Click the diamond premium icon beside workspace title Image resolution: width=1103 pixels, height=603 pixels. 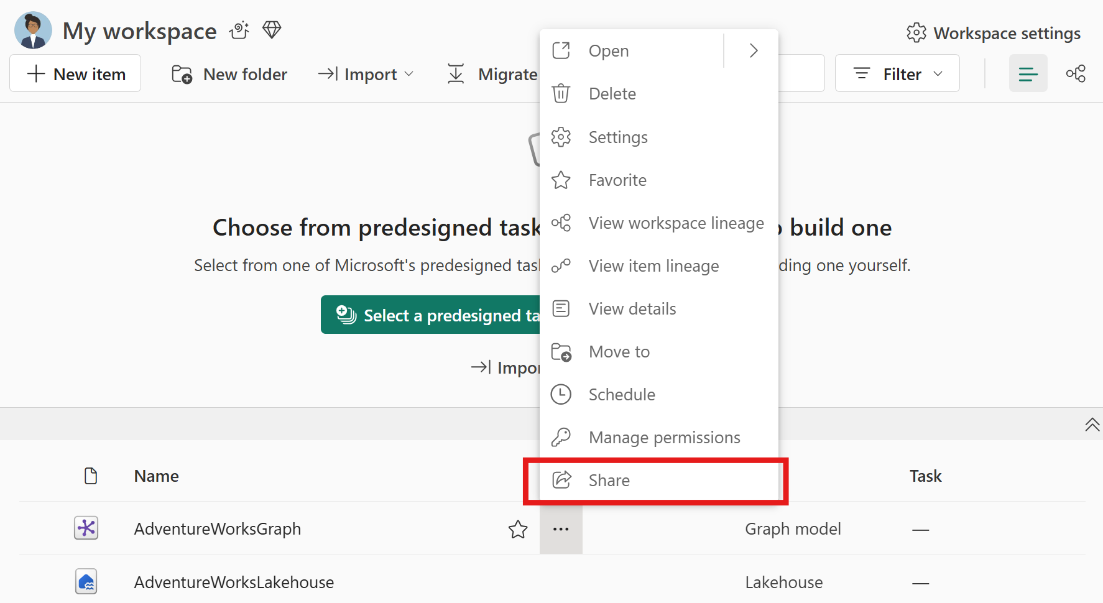(272, 30)
